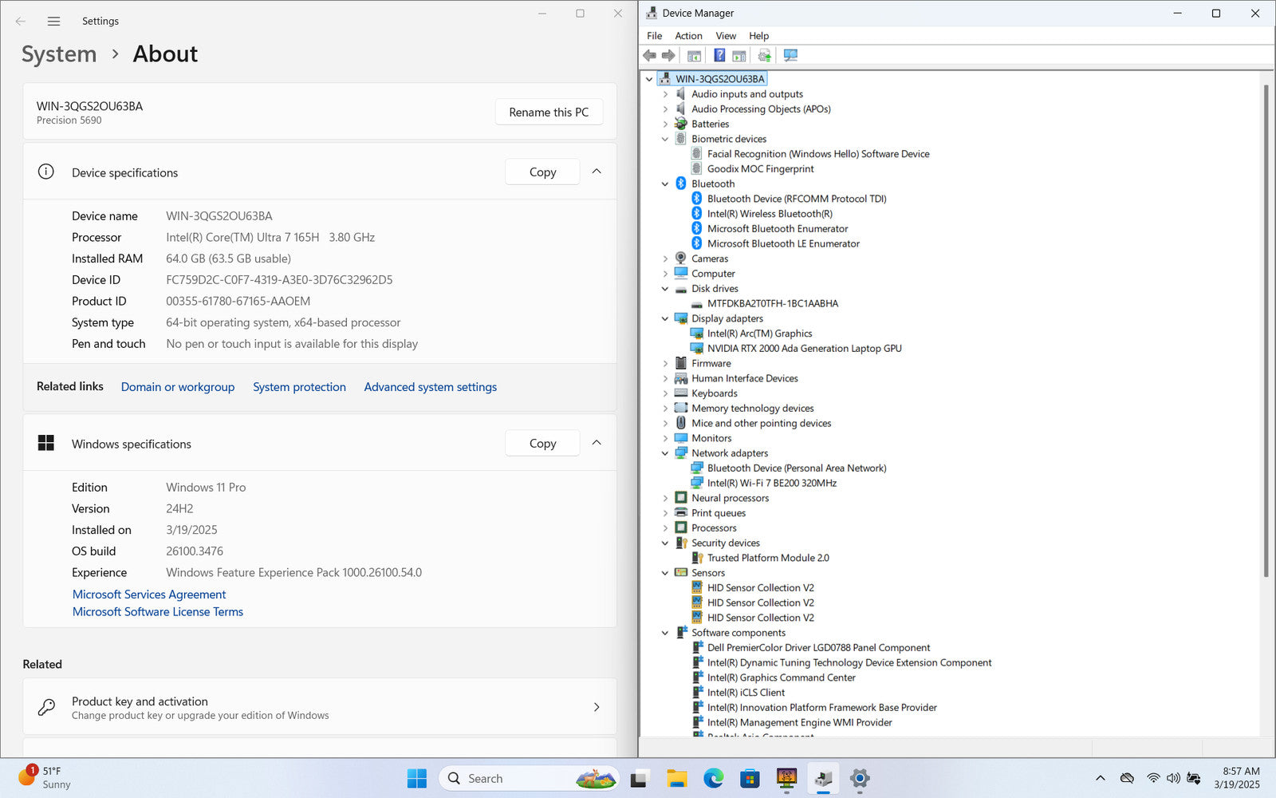Screen dimensions: 1276x798
Task: Open Microsoft Store from the taskbar
Action: (750, 779)
